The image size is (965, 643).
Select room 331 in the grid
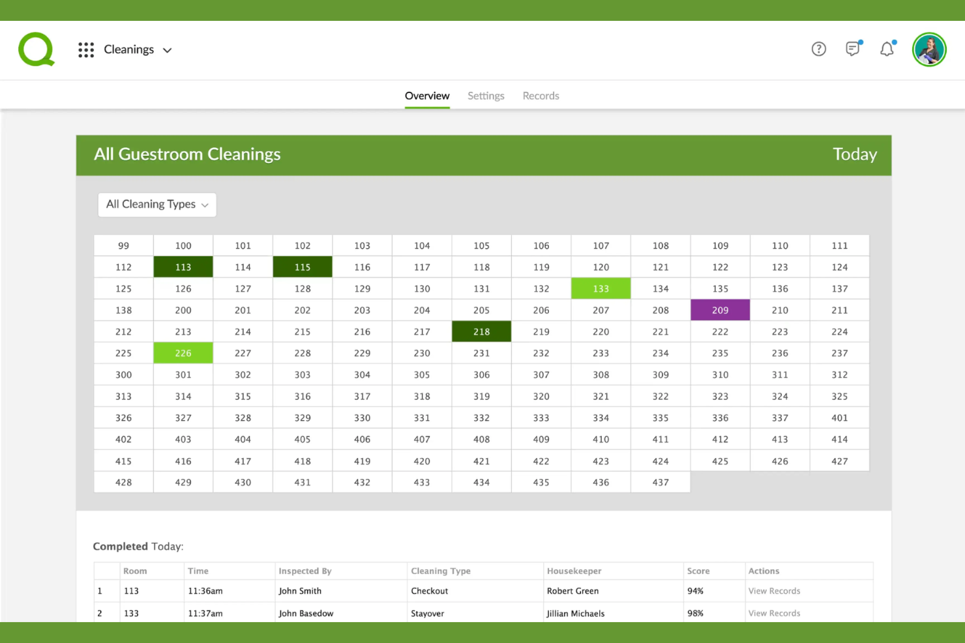[422, 418]
